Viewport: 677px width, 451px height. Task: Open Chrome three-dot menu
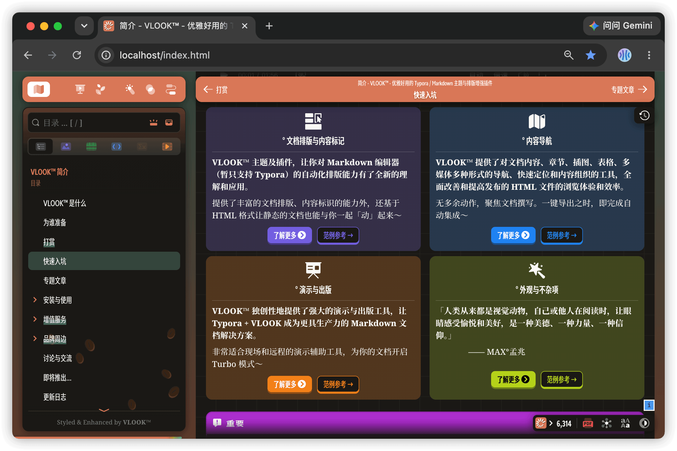(x=649, y=55)
